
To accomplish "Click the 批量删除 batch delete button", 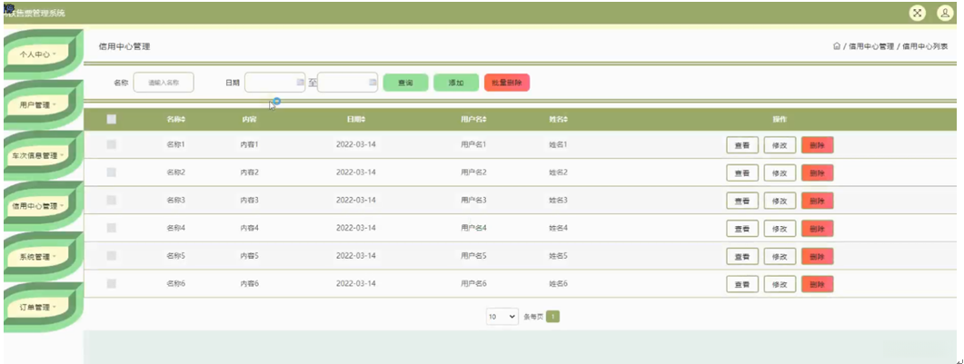I will click(507, 83).
